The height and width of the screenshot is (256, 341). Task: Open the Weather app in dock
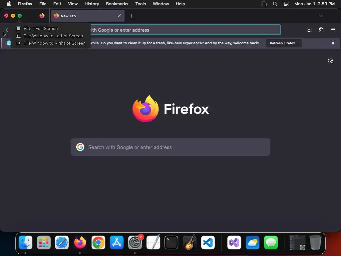pos(252,242)
